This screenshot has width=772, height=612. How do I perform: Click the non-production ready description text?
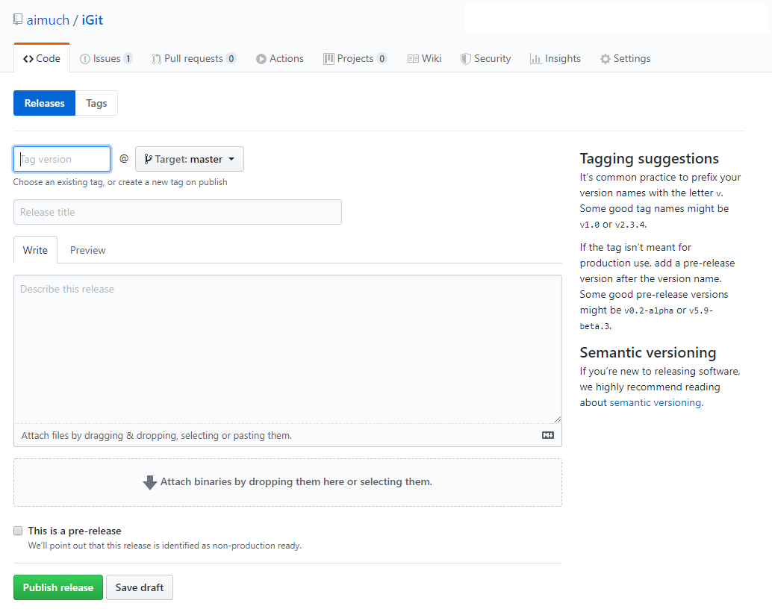(164, 546)
